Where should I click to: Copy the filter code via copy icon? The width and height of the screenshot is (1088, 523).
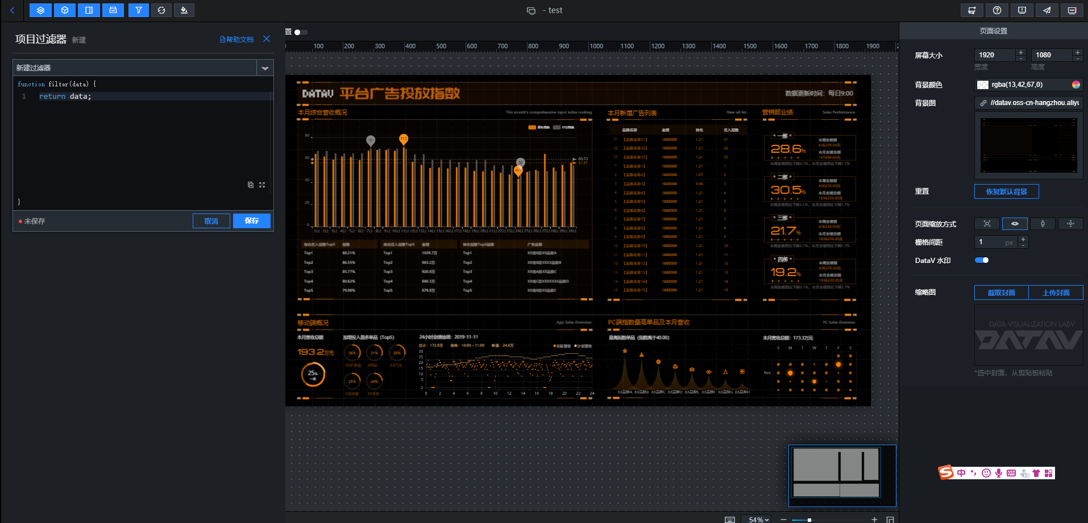point(251,185)
